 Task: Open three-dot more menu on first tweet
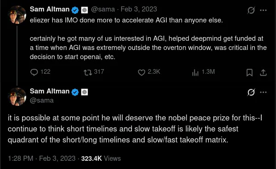tap(263, 10)
